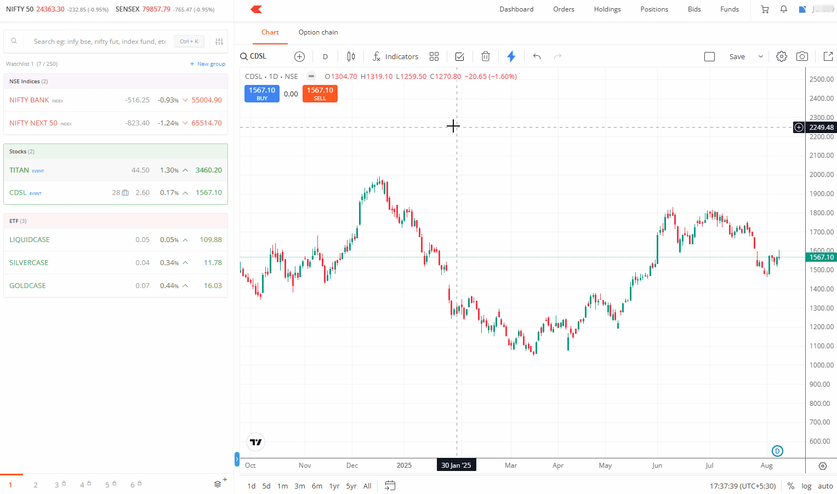Take a chart snapshot with camera icon
Image resolution: width=837 pixels, height=494 pixels.
(x=802, y=56)
